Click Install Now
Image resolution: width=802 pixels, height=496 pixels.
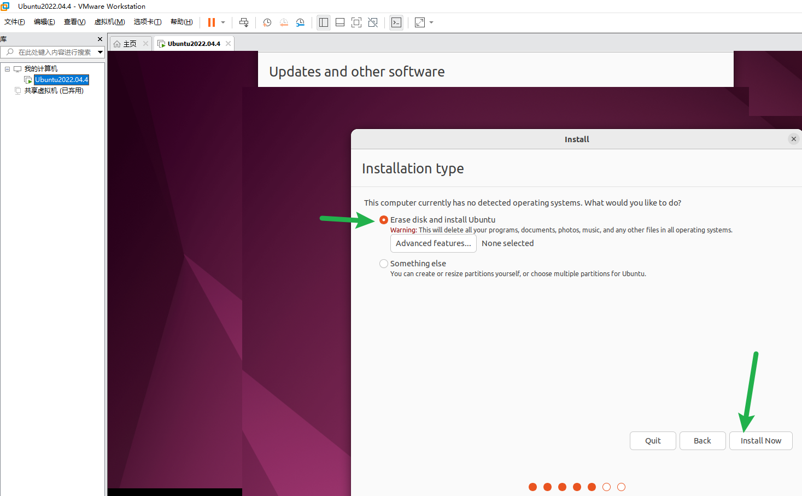[761, 441]
